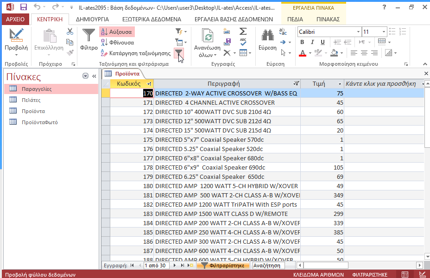Switch to the ΕΞΩΤΕΡΙΚΑ ΔΕΔΟΜΕΝΑ ribbon tab

152,19
